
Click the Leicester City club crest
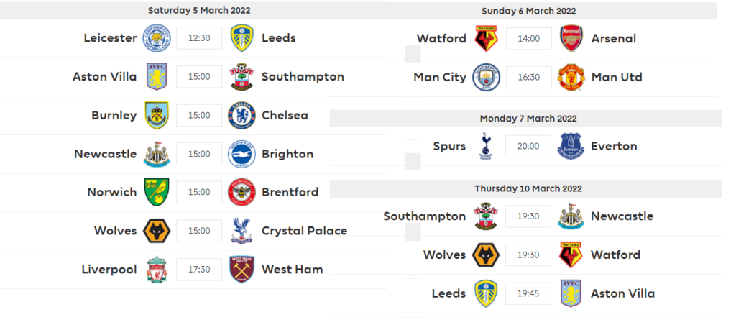point(157,38)
